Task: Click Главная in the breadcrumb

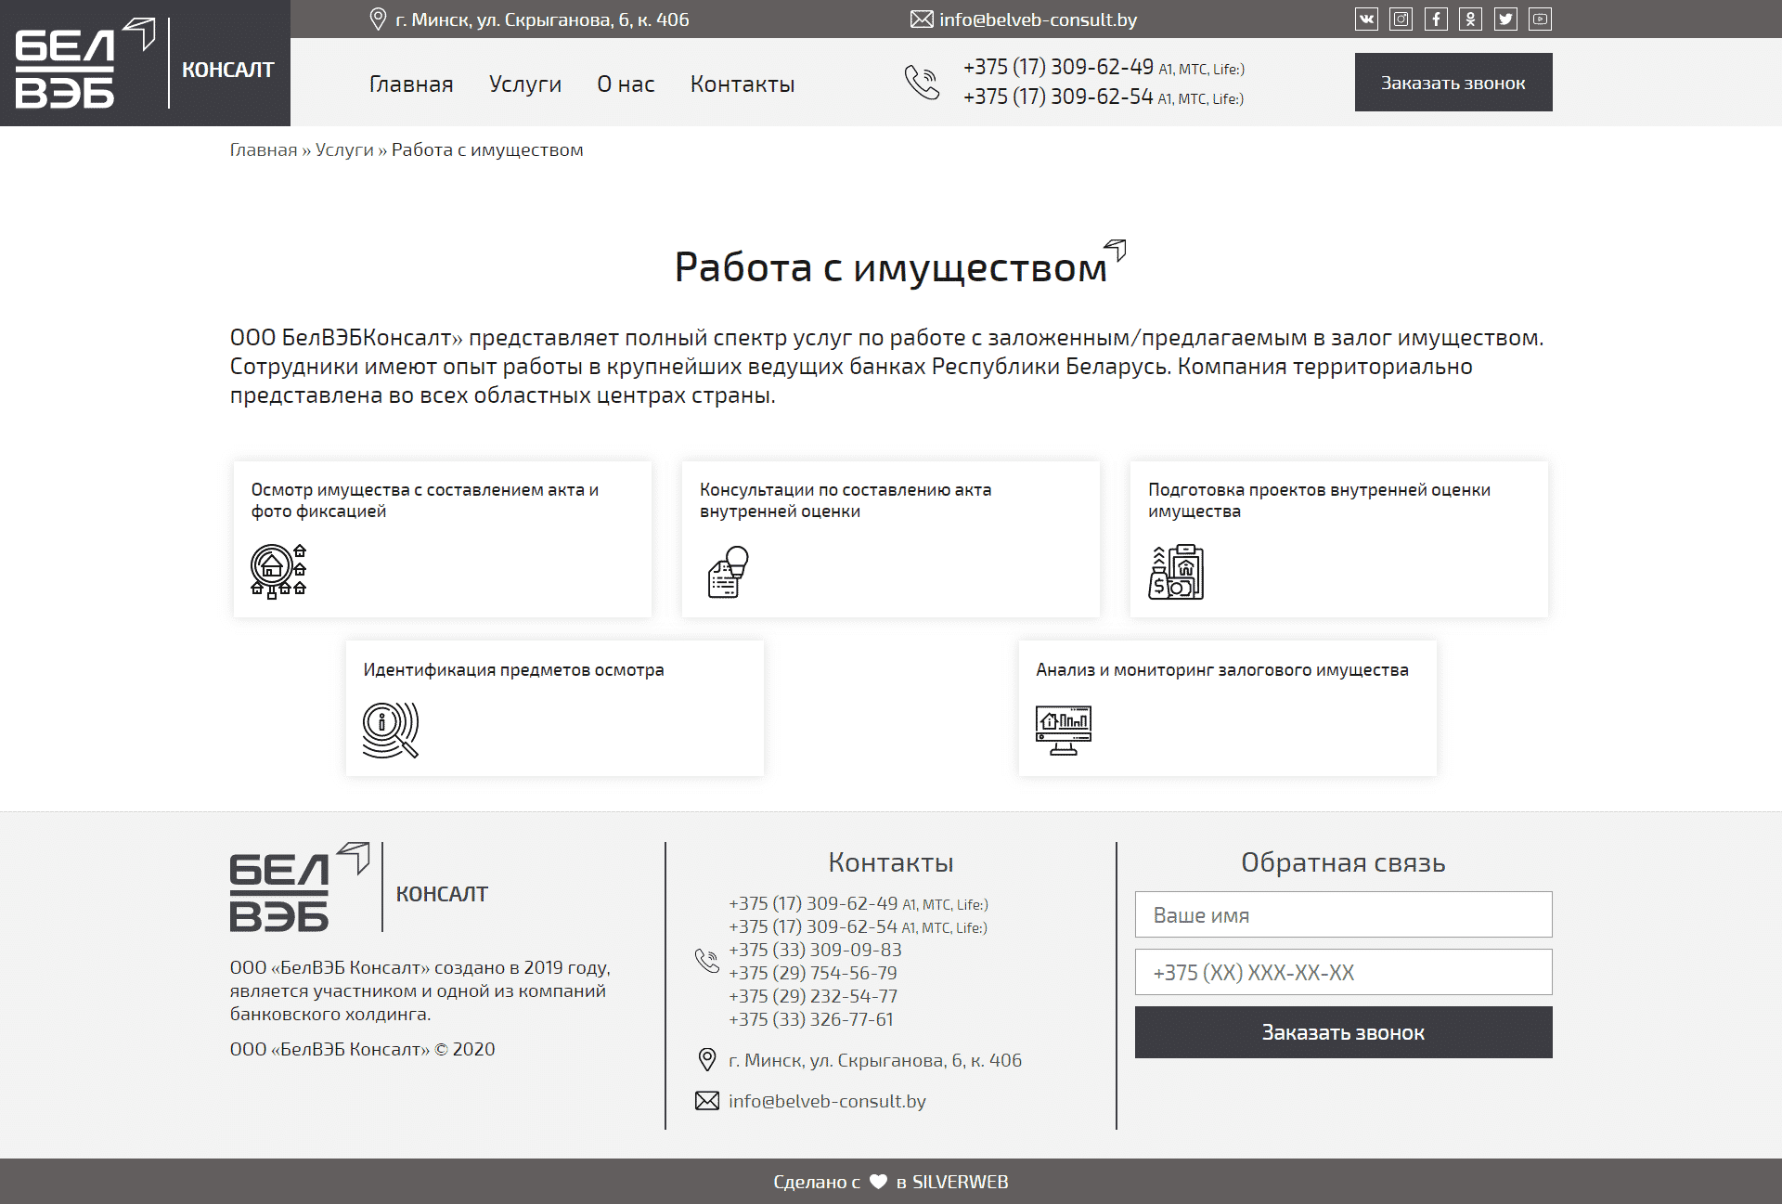Action: (x=264, y=149)
